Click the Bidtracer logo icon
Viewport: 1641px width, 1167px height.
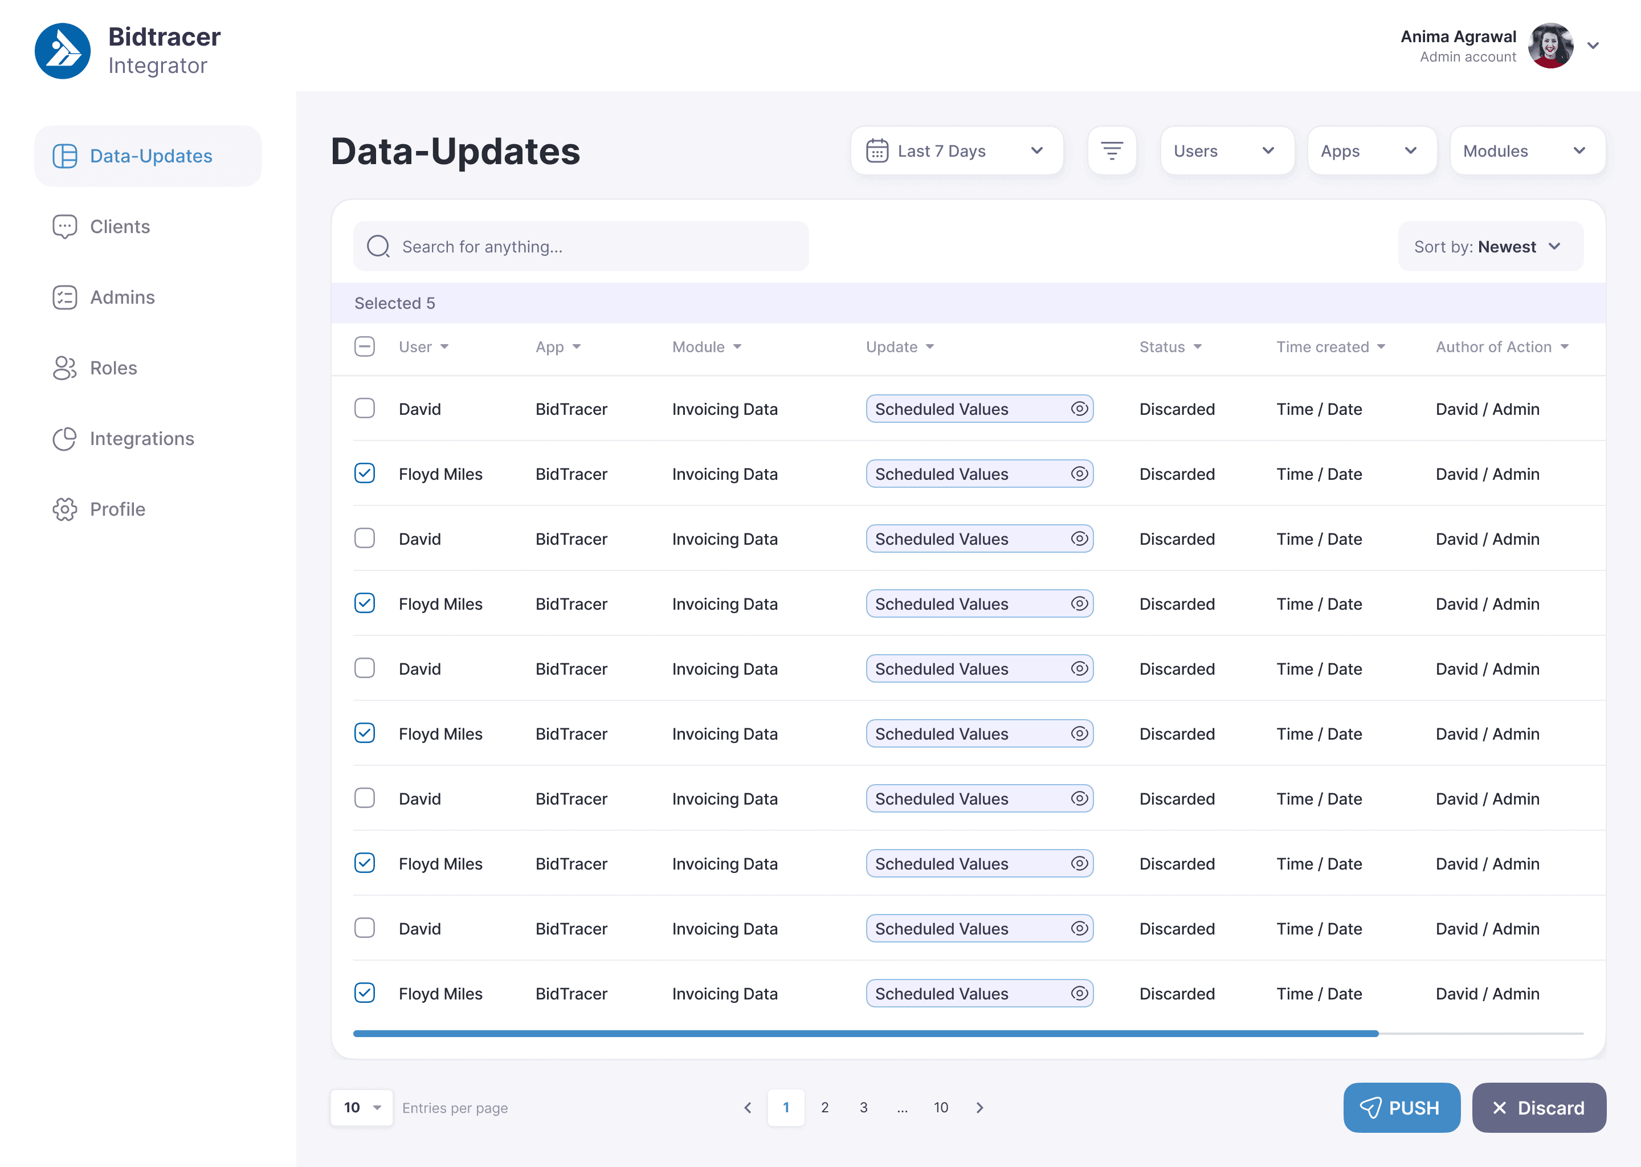63,51
